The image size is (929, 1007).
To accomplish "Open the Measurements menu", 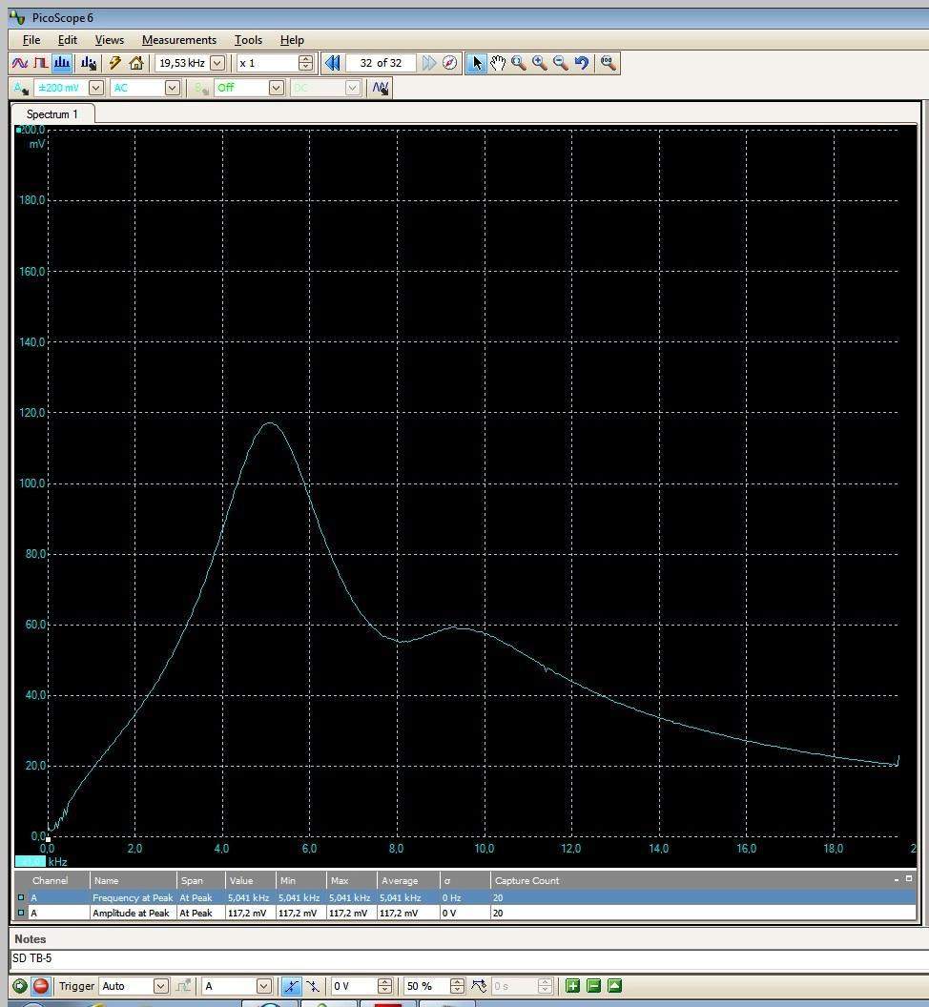I will (178, 40).
